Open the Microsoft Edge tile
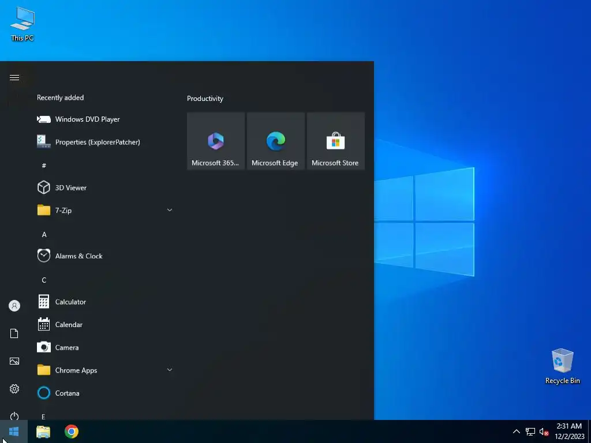Viewport: 591px width, 443px height. point(275,141)
